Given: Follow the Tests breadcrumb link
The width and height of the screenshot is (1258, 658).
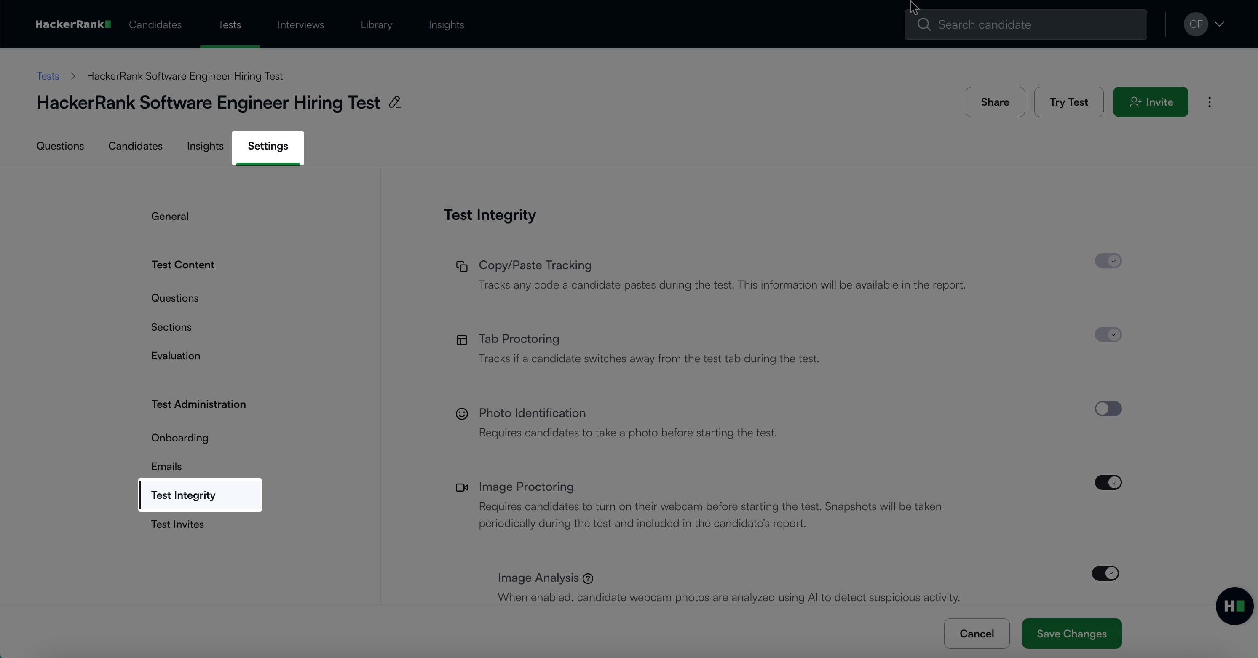Looking at the screenshot, I should click(48, 76).
